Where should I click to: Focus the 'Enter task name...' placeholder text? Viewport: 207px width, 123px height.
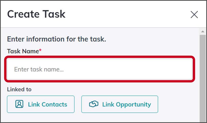click(x=39, y=69)
